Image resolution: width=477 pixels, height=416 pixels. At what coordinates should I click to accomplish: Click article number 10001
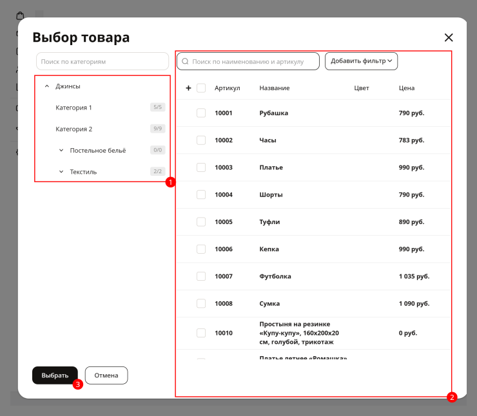224,113
